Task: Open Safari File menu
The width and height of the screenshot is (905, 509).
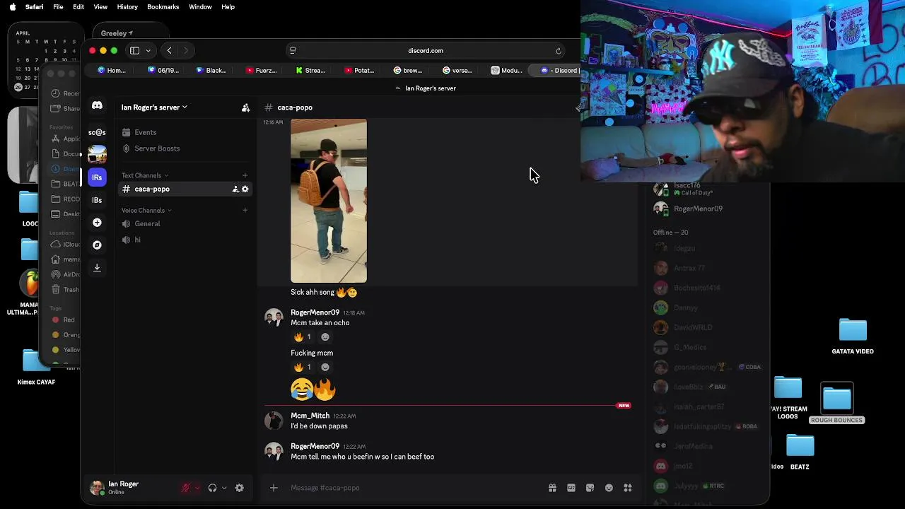Action: (58, 6)
